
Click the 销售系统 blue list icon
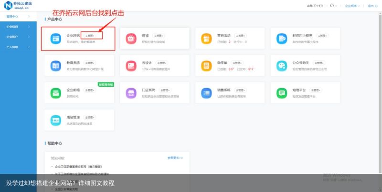coord(206,93)
